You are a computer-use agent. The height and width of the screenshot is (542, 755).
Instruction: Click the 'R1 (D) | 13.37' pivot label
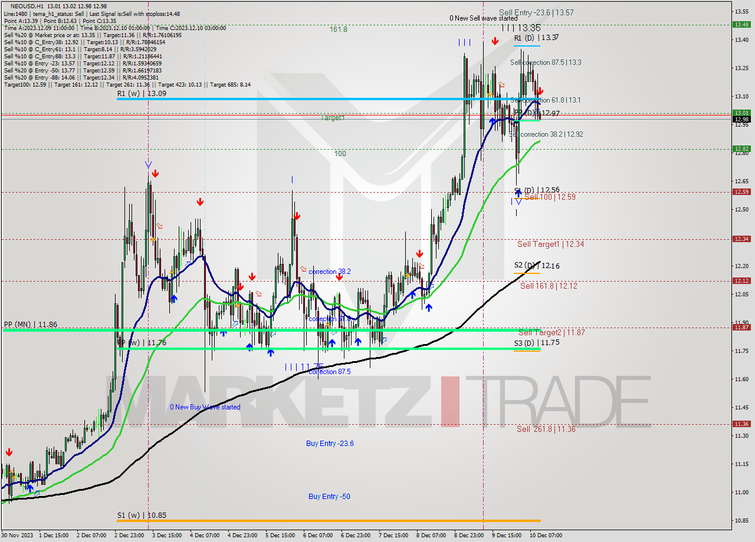(x=536, y=37)
